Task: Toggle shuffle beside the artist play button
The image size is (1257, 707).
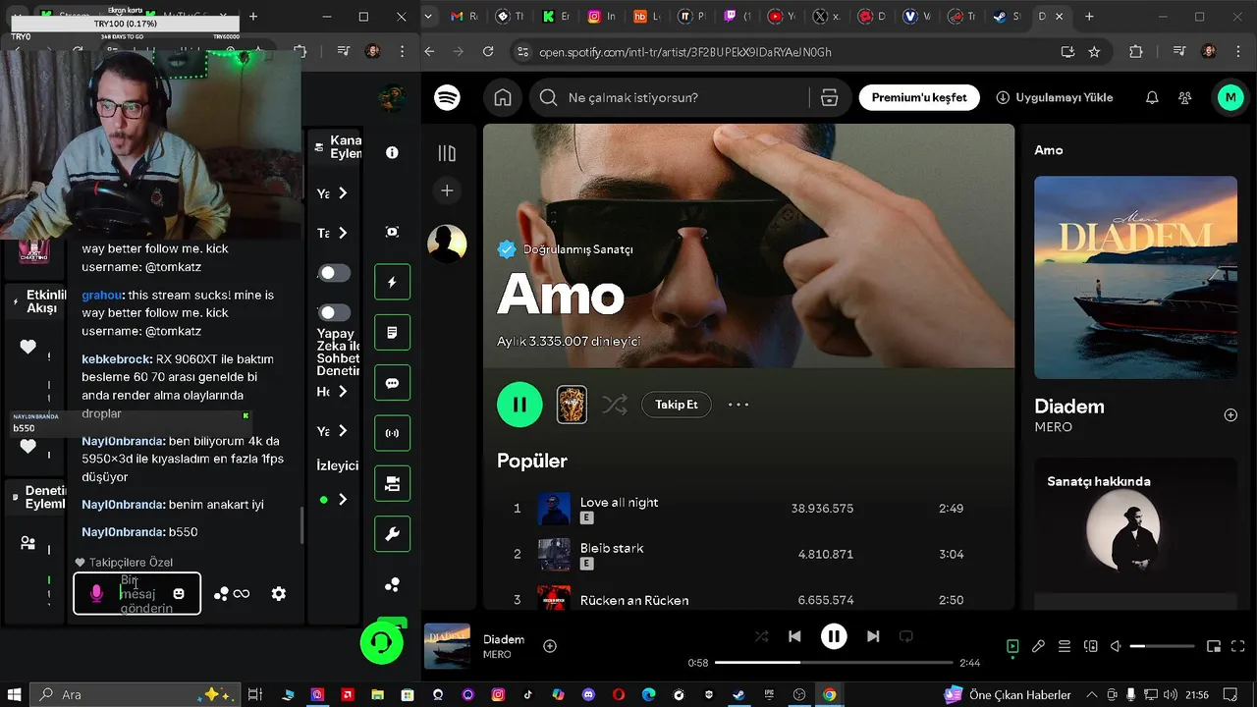Action: (615, 405)
